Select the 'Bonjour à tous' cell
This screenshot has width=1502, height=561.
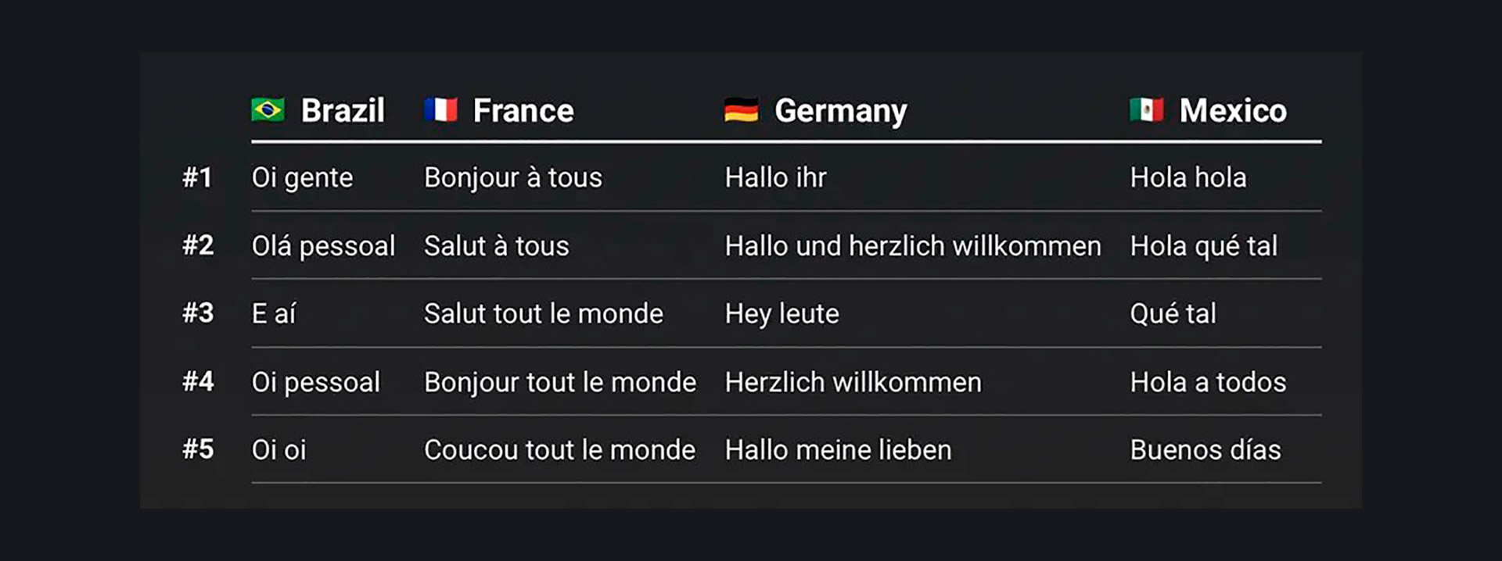tap(513, 178)
